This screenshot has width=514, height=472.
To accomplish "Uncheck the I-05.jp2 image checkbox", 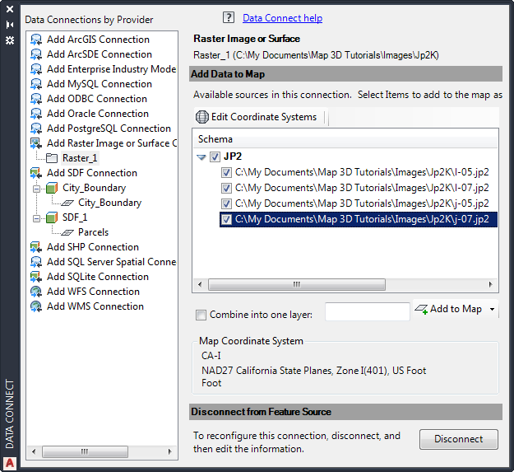I will click(x=226, y=173).
